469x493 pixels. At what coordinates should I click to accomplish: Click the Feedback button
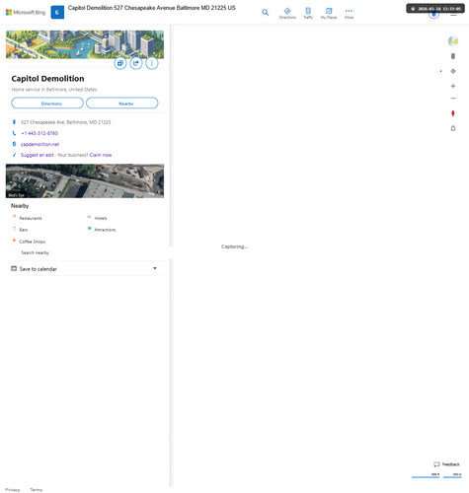(x=446, y=464)
